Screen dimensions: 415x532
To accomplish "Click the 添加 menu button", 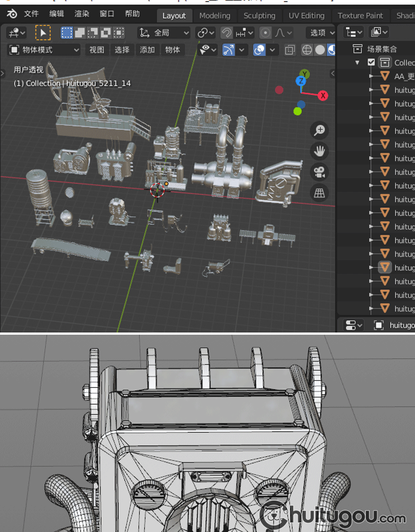I will [147, 50].
